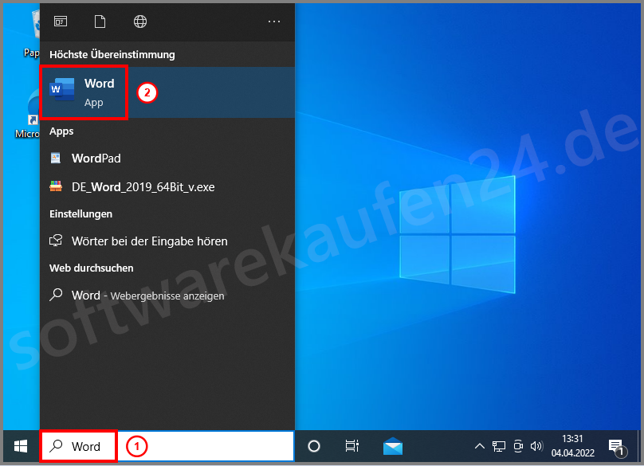Image resolution: width=644 pixels, height=466 pixels.
Task: Open 'Wörter bei der Eingabe hören' setting
Action: [149, 241]
